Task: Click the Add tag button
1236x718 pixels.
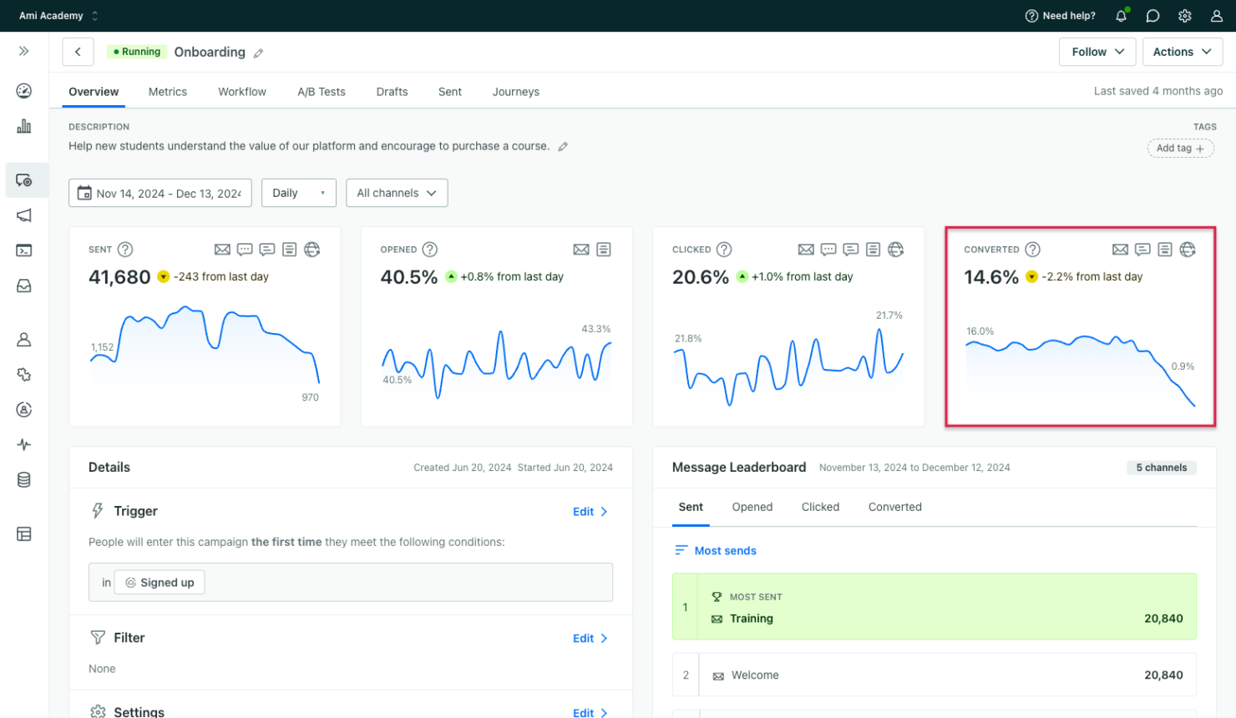Action: [1180, 149]
